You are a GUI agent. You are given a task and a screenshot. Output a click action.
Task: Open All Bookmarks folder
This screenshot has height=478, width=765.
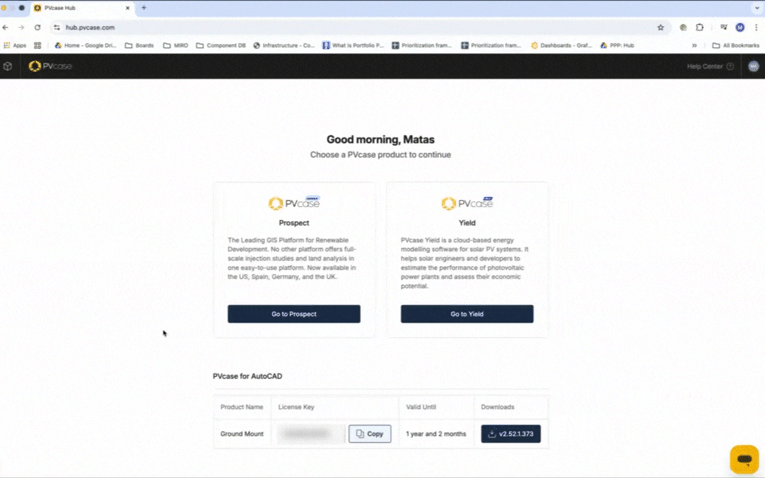tap(736, 45)
